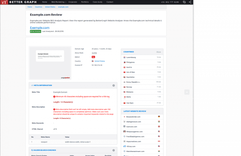This screenshot has width=241, height=156.
Task: Select Beautynbridal.com in latest reviews
Action: point(133,116)
